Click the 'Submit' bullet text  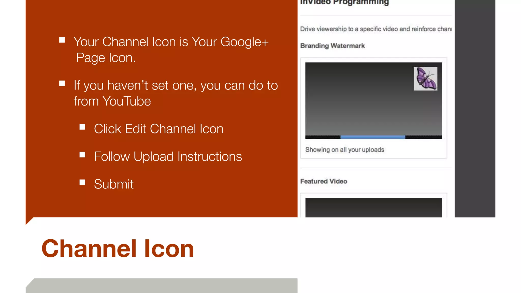[114, 184]
